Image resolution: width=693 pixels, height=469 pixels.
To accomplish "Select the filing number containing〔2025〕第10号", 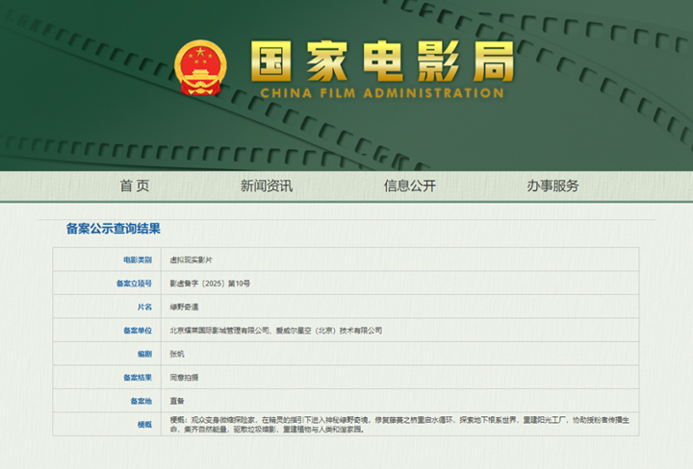I will point(210,284).
